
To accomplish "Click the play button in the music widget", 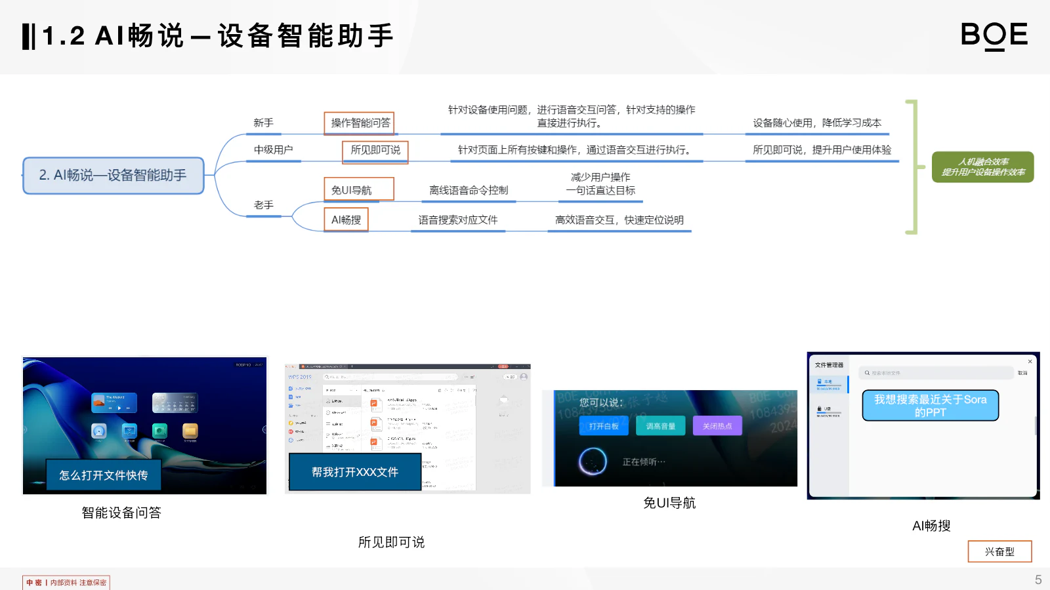I will (x=119, y=408).
